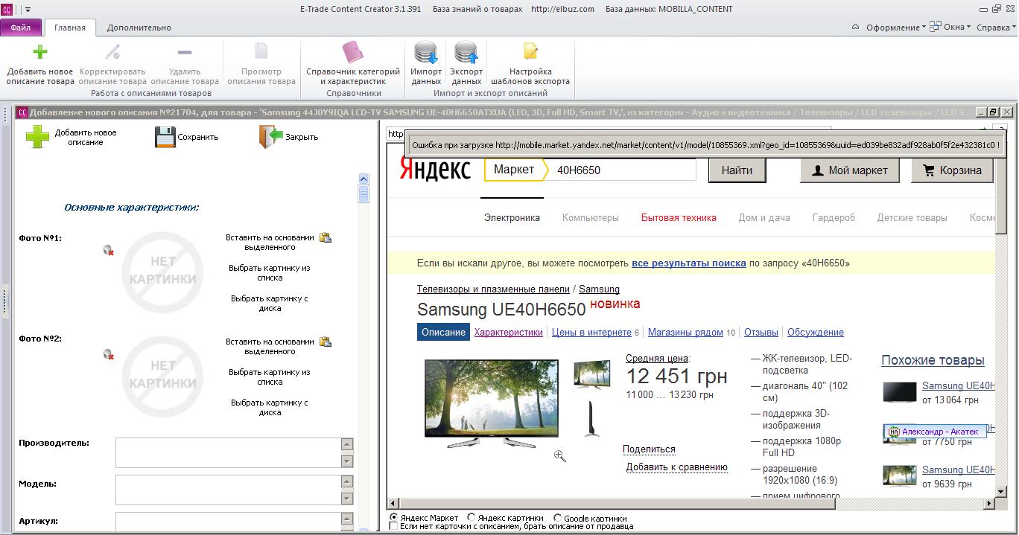Click the user icon on Мой маркет button
Viewport: 1019px width, 535px height.
click(x=818, y=170)
